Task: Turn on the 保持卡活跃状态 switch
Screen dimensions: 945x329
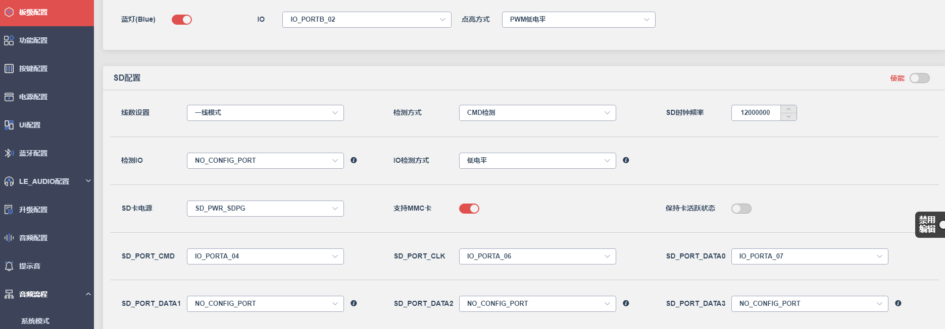Action: 741,209
